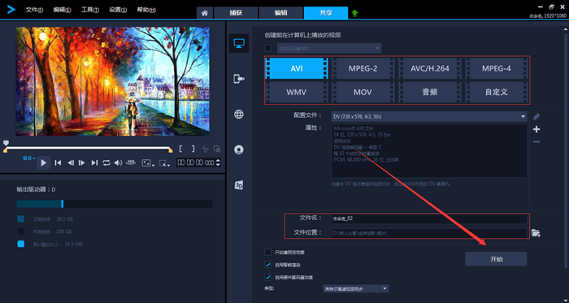Select the Computer output icon in sidebar
The height and width of the screenshot is (303, 569).
239,44
